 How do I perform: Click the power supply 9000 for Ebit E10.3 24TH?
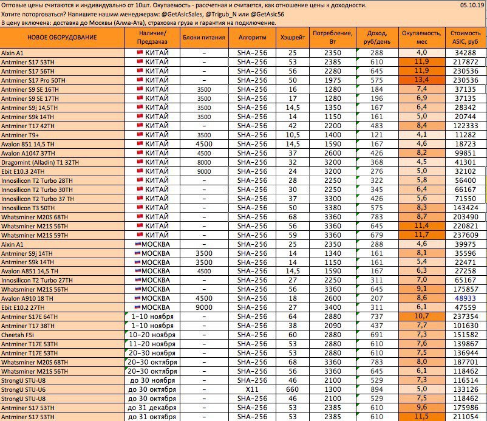(204, 171)
